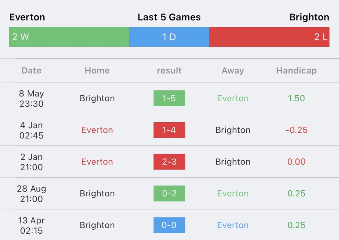Select the -0.25 handicap value

tap(296, 130)
